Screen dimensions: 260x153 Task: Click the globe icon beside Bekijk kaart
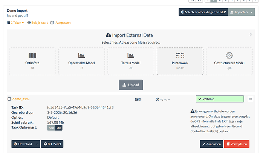point(29,23)
